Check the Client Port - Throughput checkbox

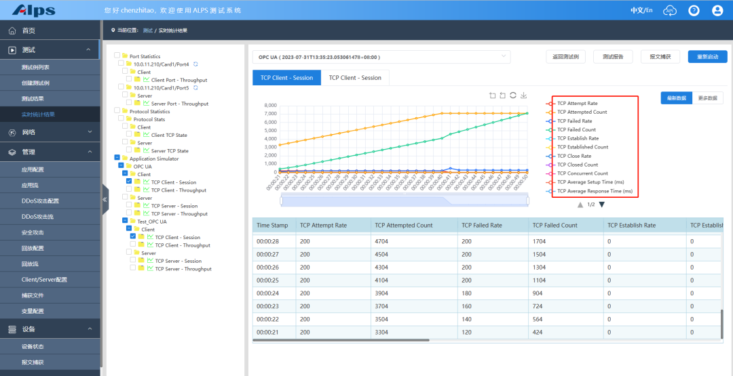[x=130, y=80]
